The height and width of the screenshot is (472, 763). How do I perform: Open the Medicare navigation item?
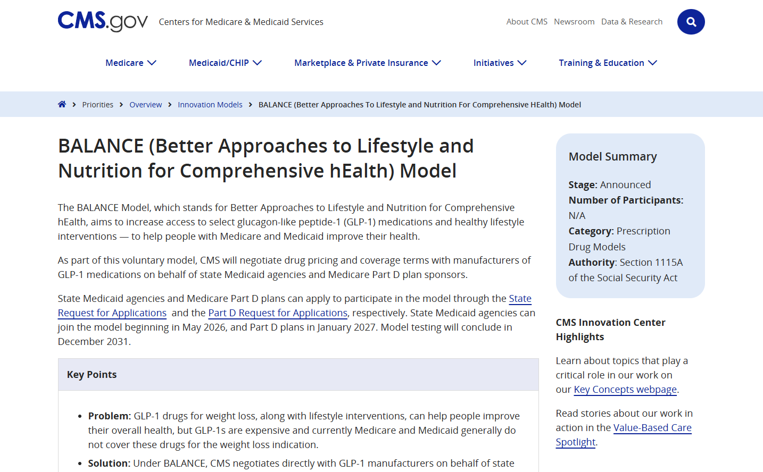[x=125, y=63]
